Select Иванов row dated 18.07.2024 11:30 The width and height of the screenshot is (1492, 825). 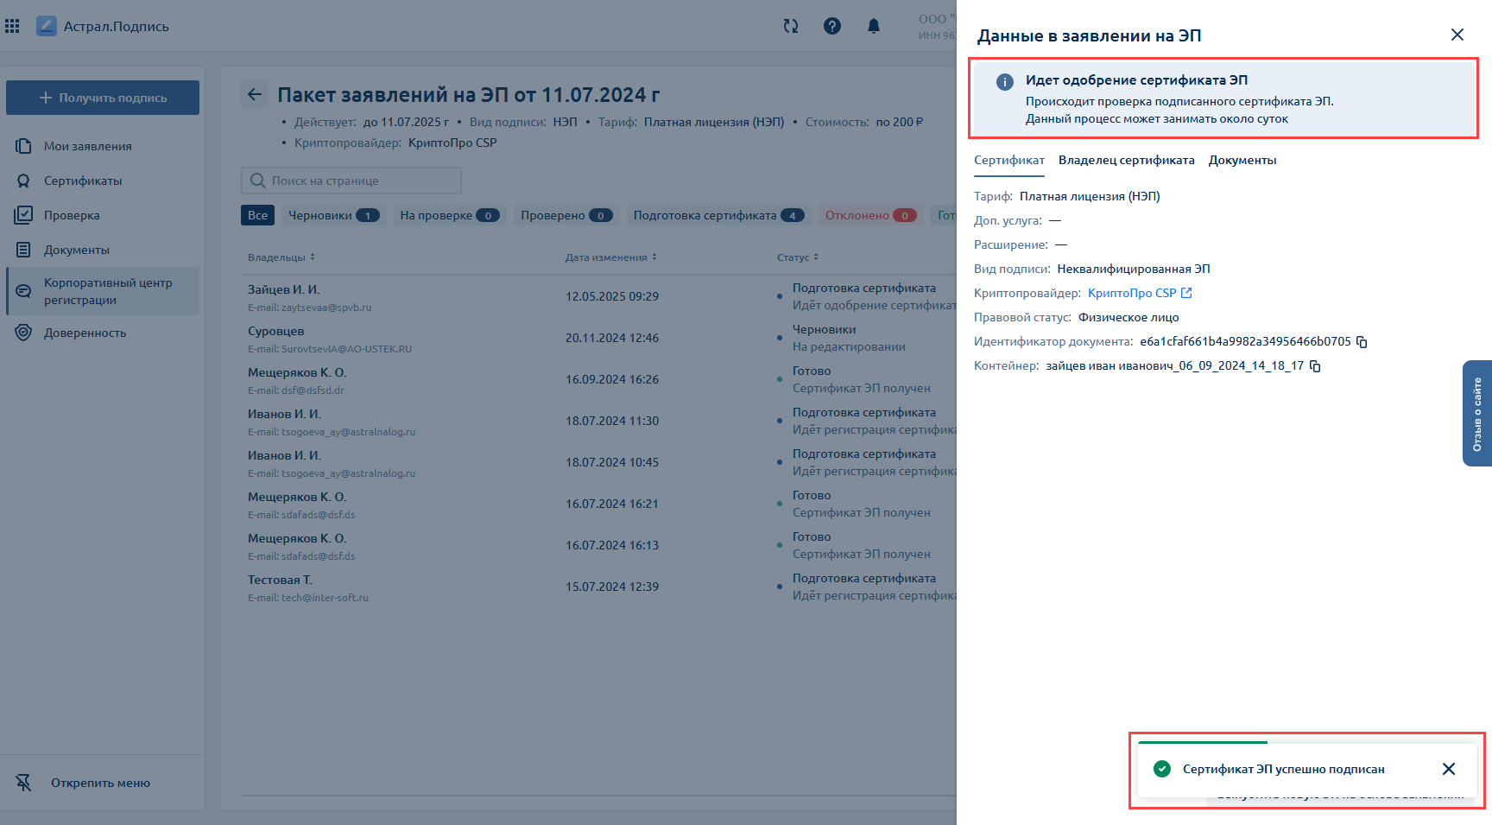pyautogui.click(x=599, y=421)
